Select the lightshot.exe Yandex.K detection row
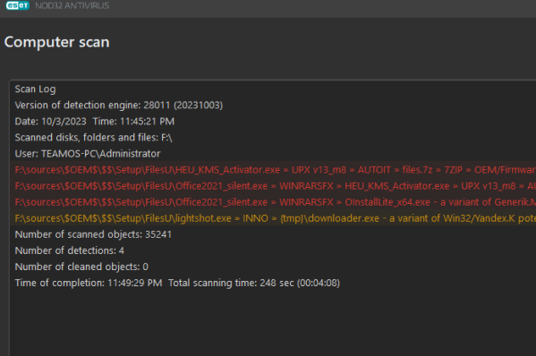 [x=273, y=218]
